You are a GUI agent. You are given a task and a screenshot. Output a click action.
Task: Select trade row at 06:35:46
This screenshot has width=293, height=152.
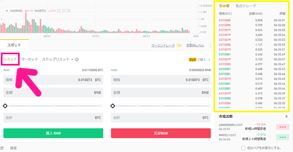point(252,74)
